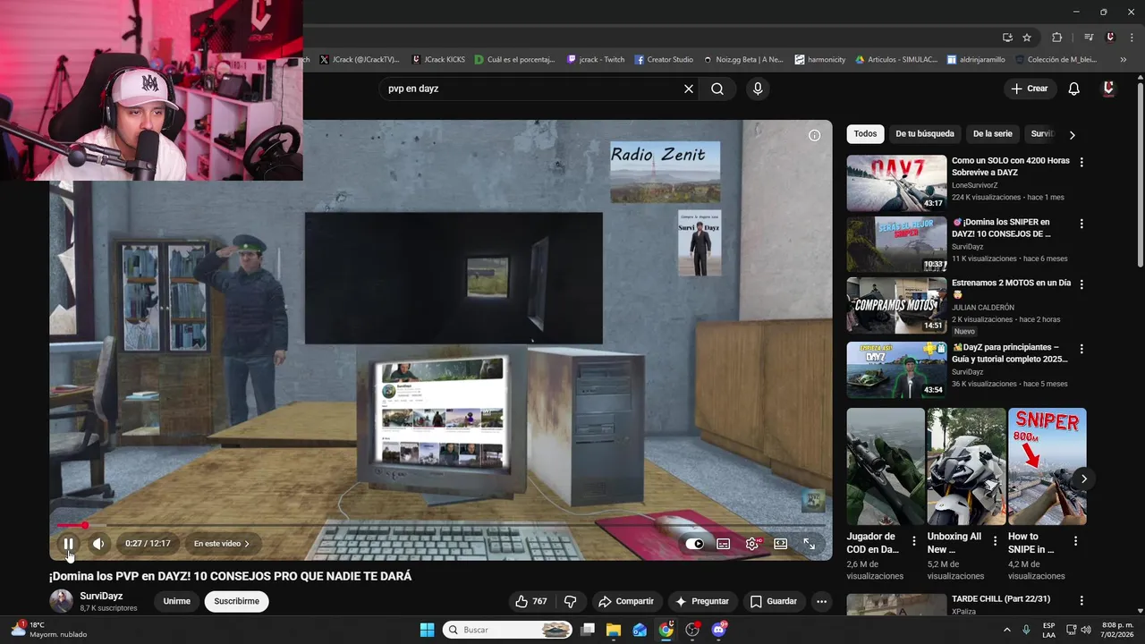The image size is (1145, 644).
Task: Click the Unirme button
Action: tap(177, 601)
